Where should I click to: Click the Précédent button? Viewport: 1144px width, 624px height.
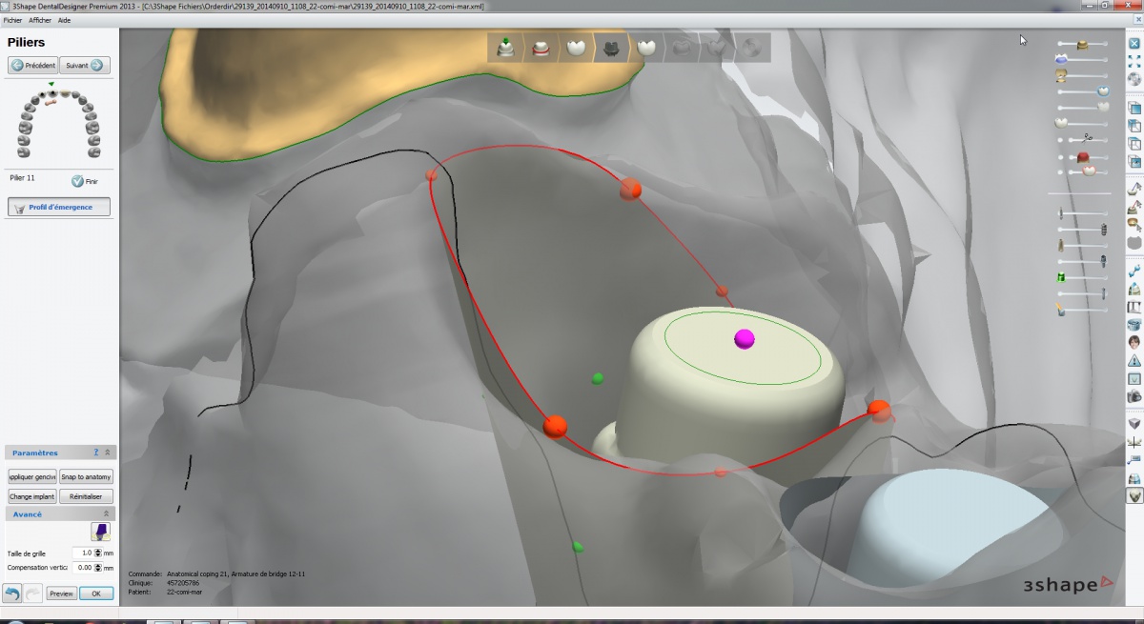33,66
